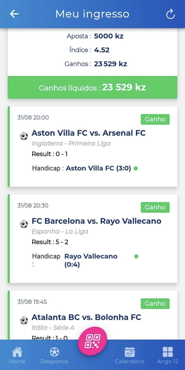This screenshot has height=370, width=185.
Task: Click soccer ball icon beside FC Barcelona match
Action: point(24,224)
